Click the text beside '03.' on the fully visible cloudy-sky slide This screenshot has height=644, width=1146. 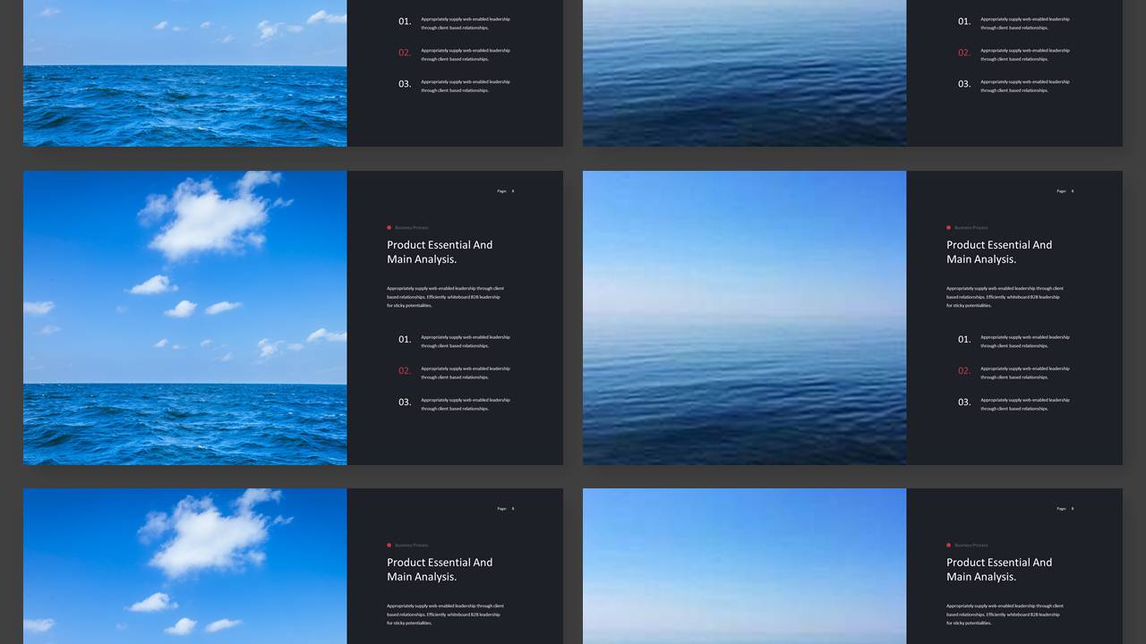(x=466, y=404)
